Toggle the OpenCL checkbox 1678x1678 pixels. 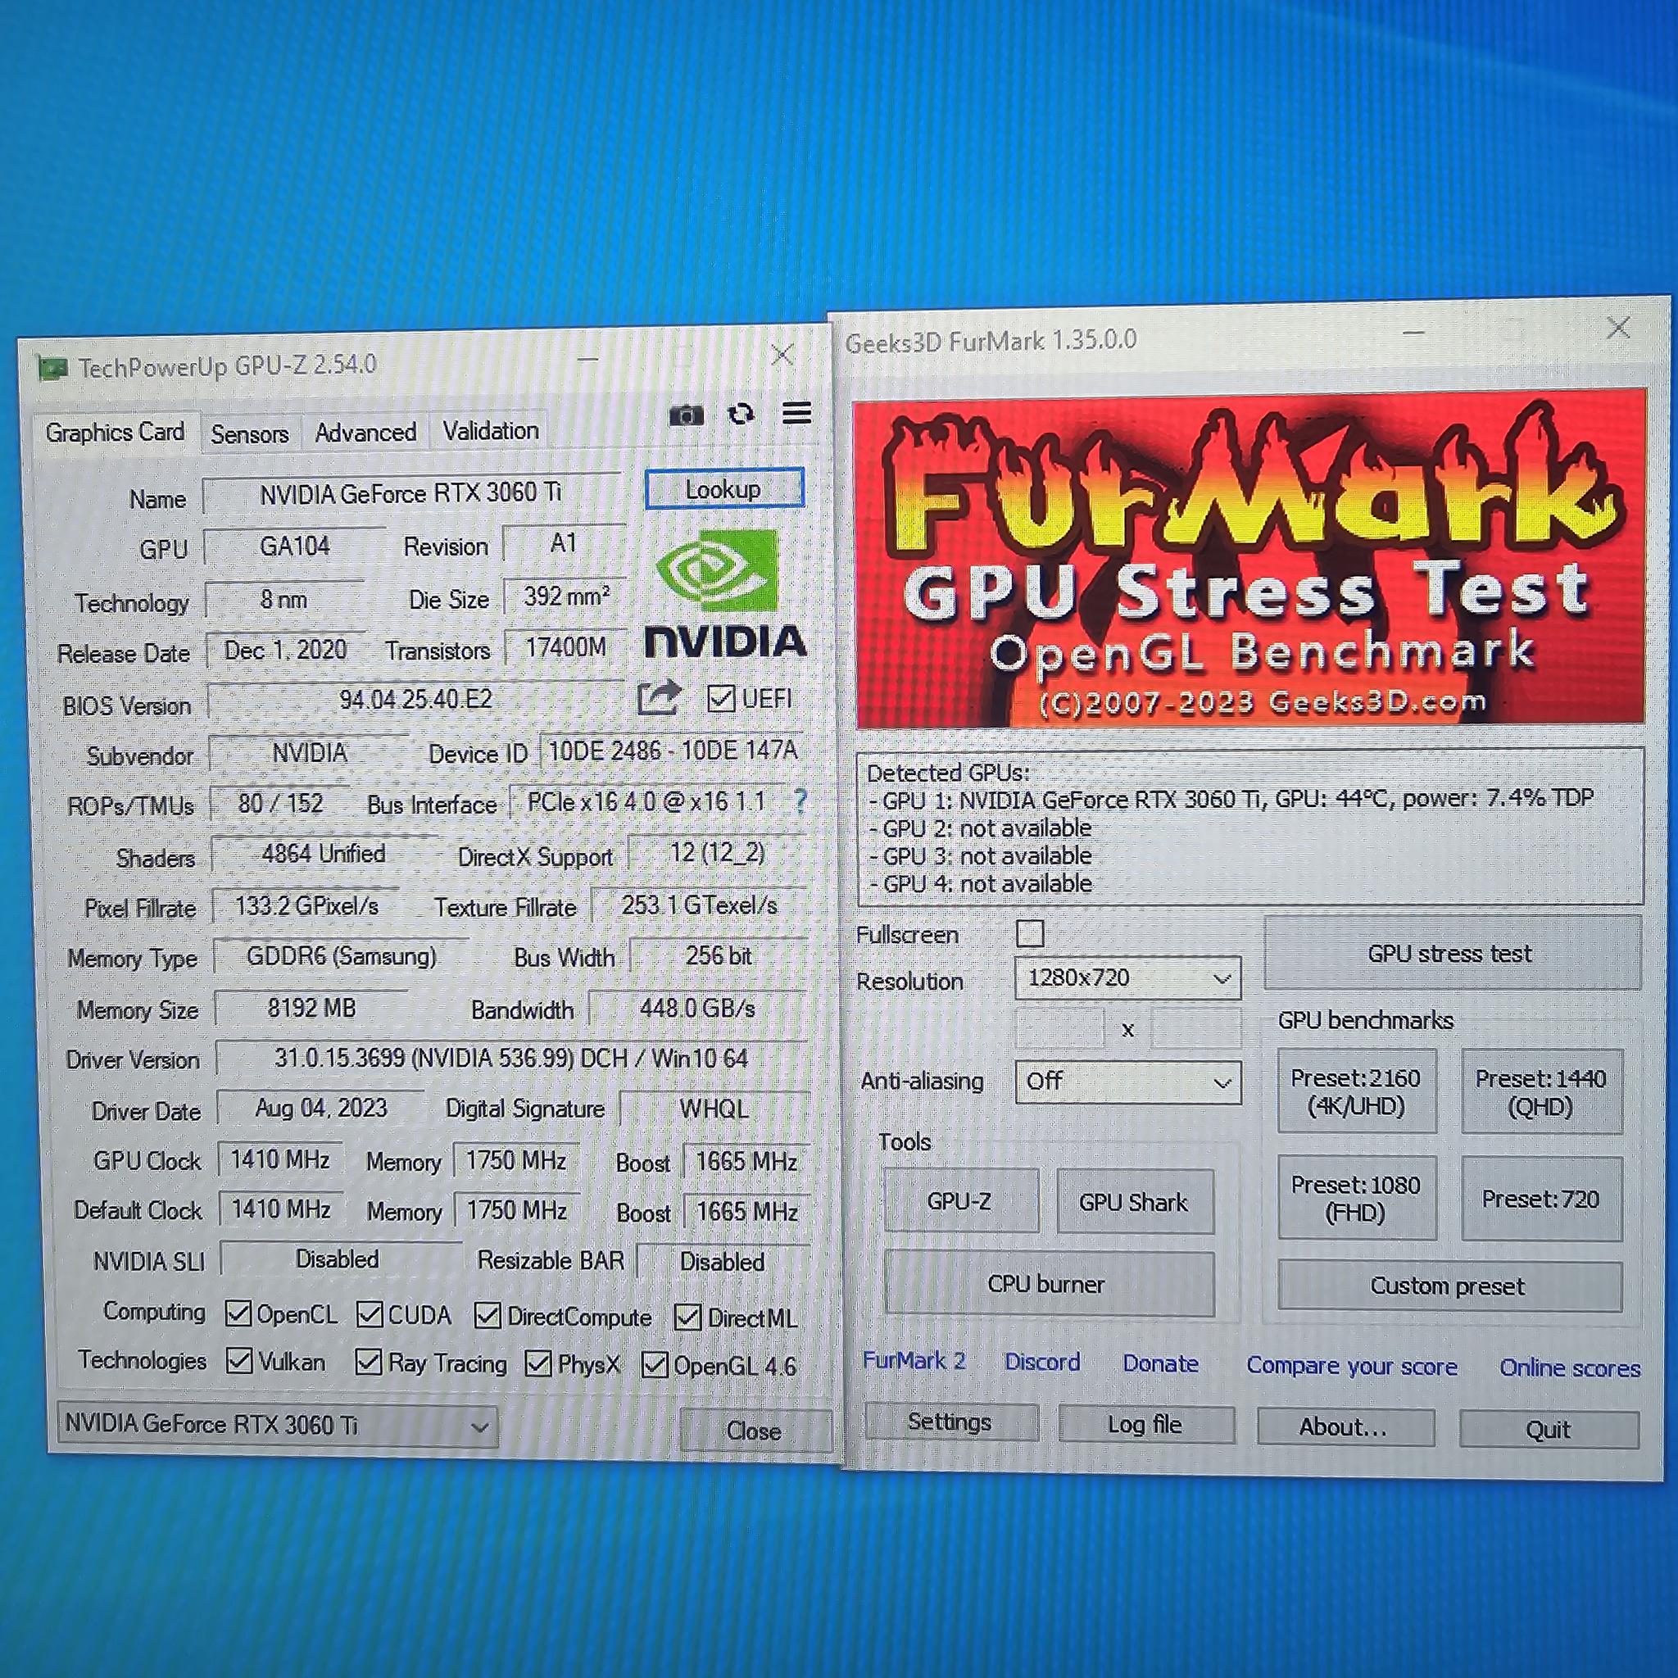coord(238,1313)
